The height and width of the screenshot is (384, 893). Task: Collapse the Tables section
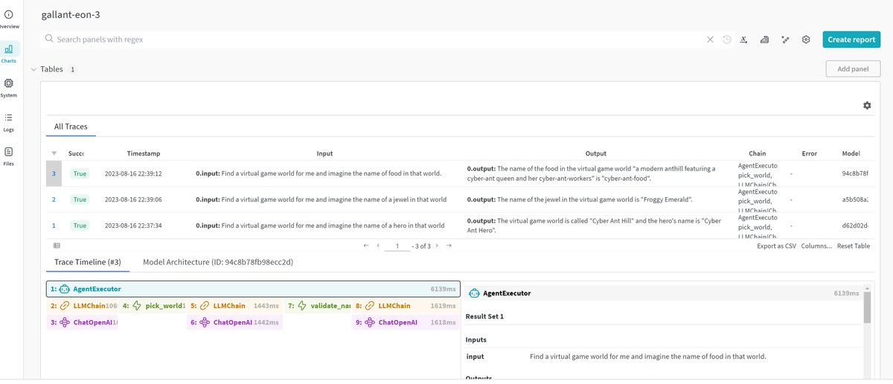[x=33, y=69]
